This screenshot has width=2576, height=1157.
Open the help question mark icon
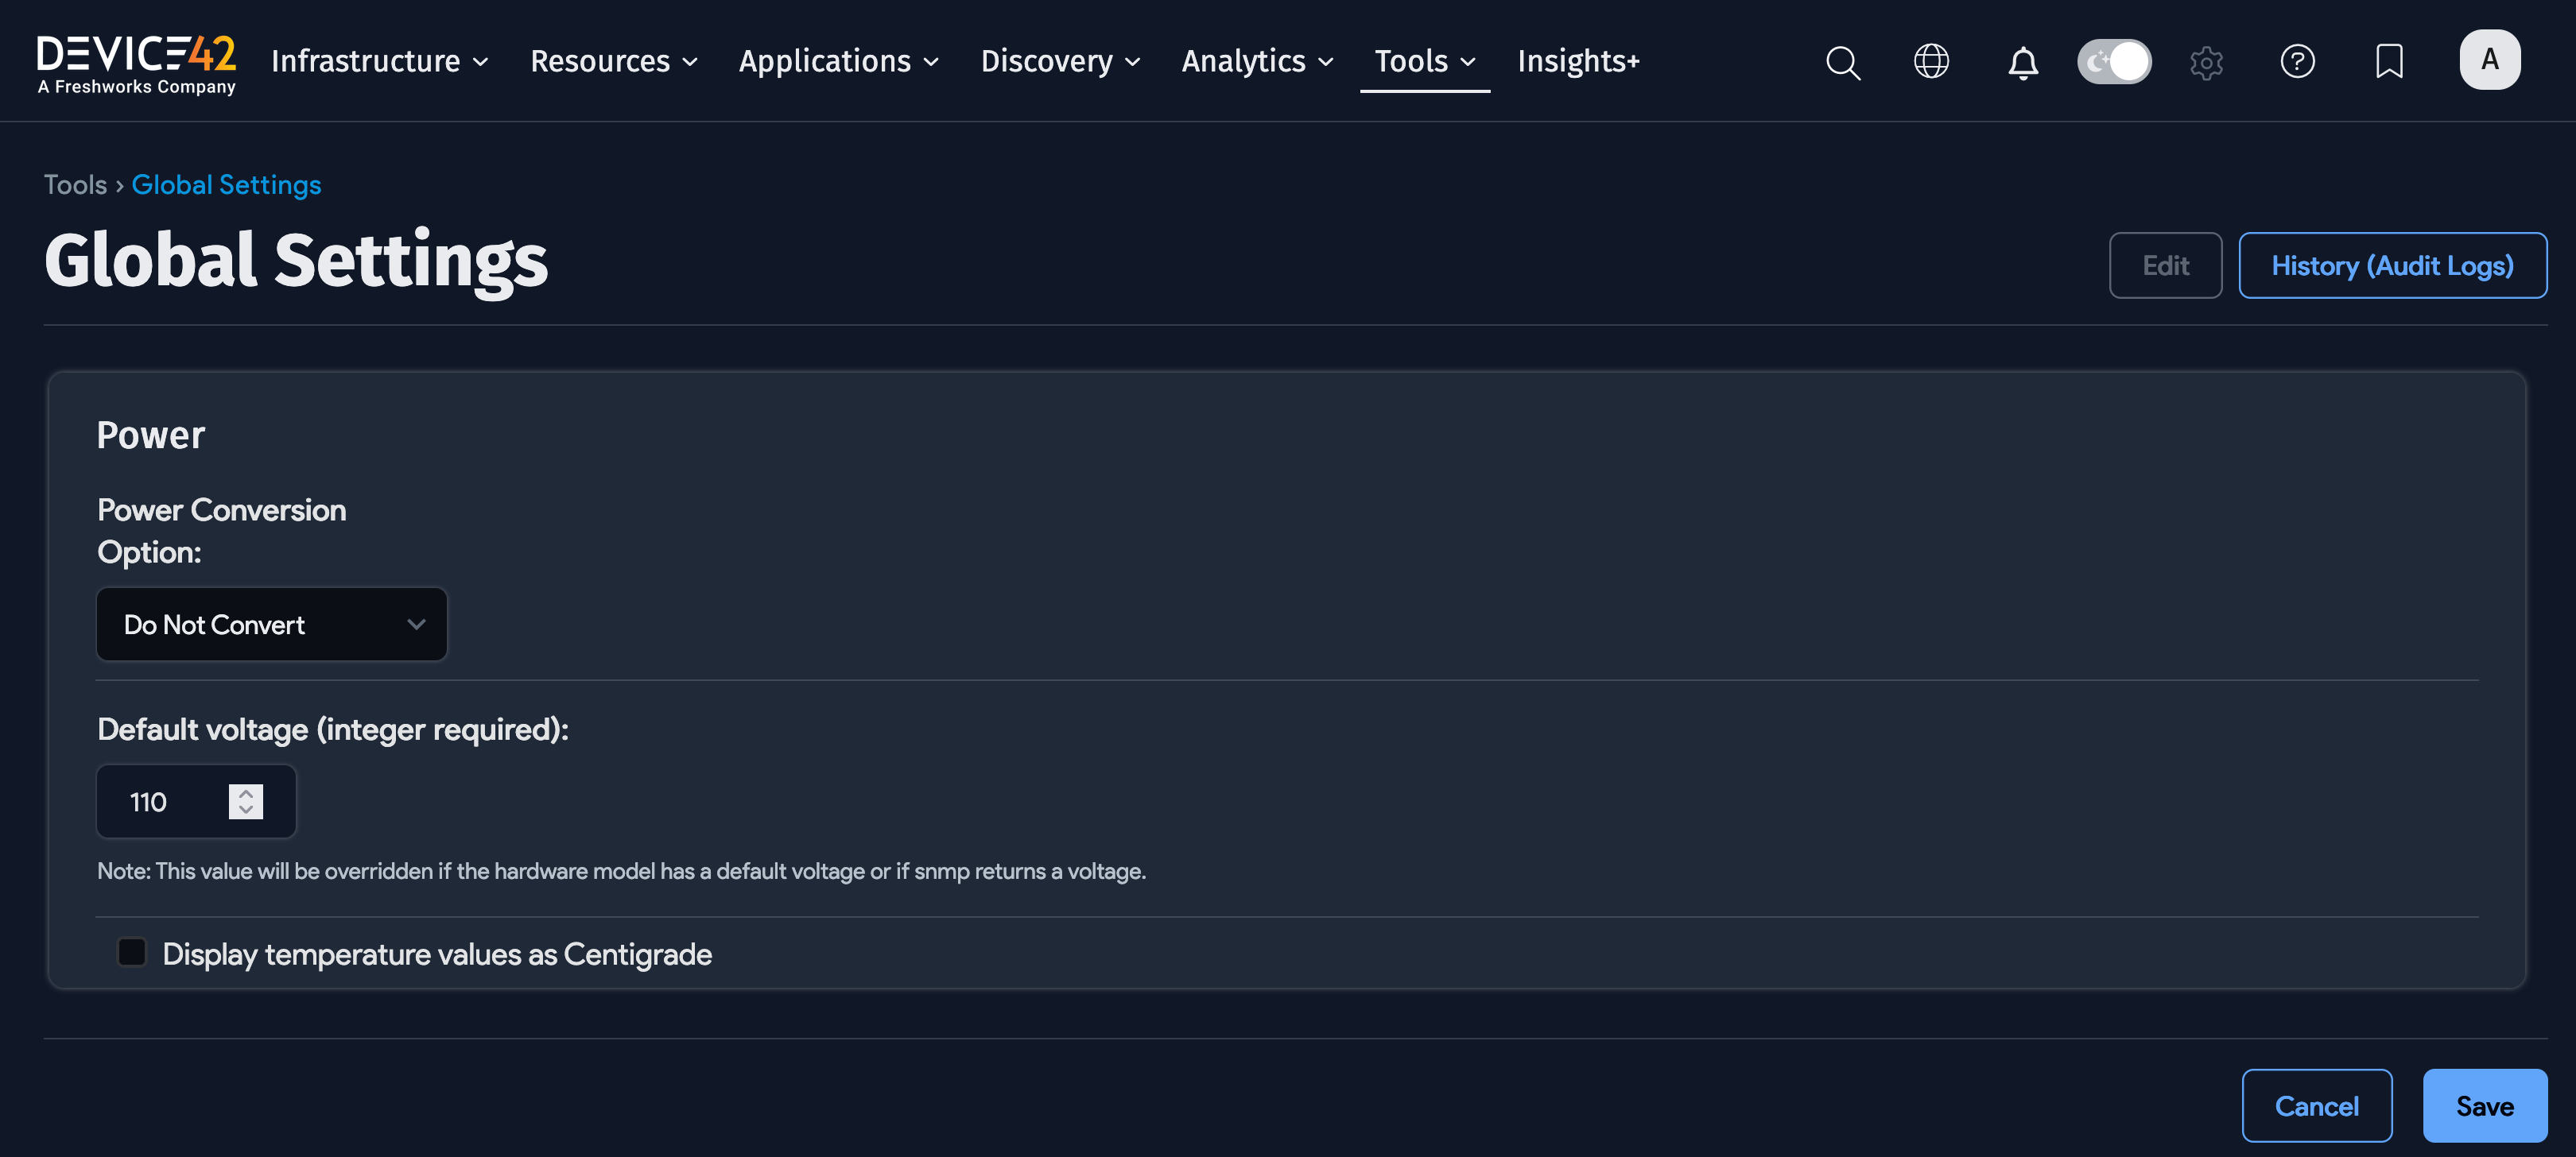(2297, 62)
